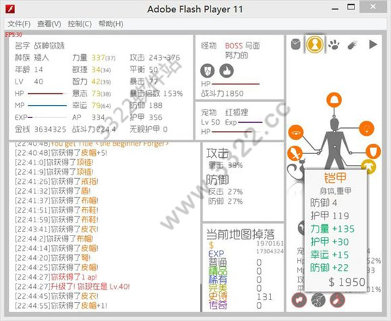Select the shield equipment slot
Screen dimensions: 391x321
(x=373, y=151)
